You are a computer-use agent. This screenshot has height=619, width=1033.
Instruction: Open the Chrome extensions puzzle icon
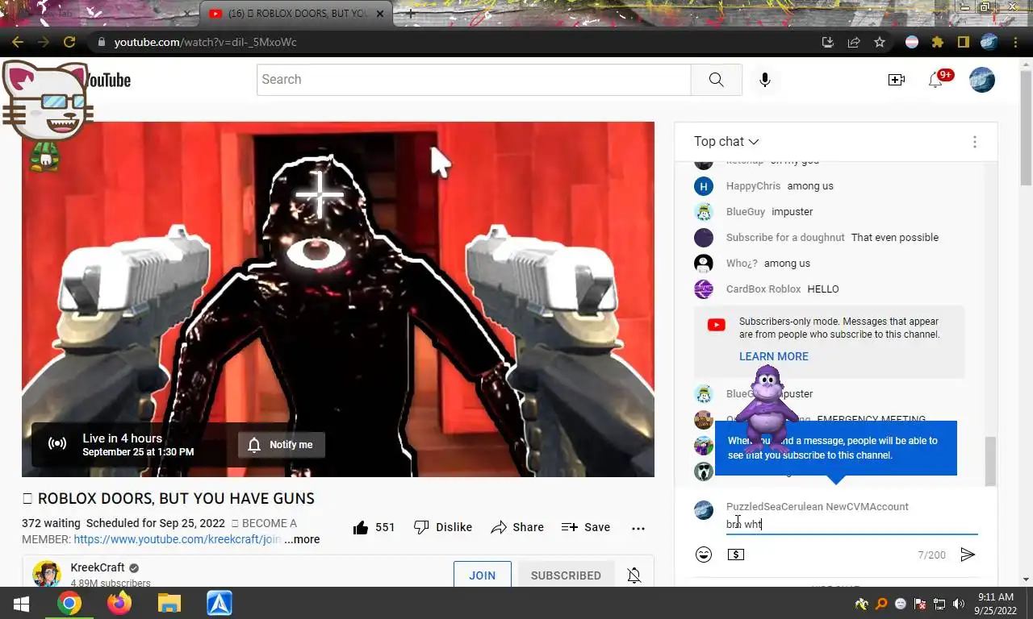937,42
